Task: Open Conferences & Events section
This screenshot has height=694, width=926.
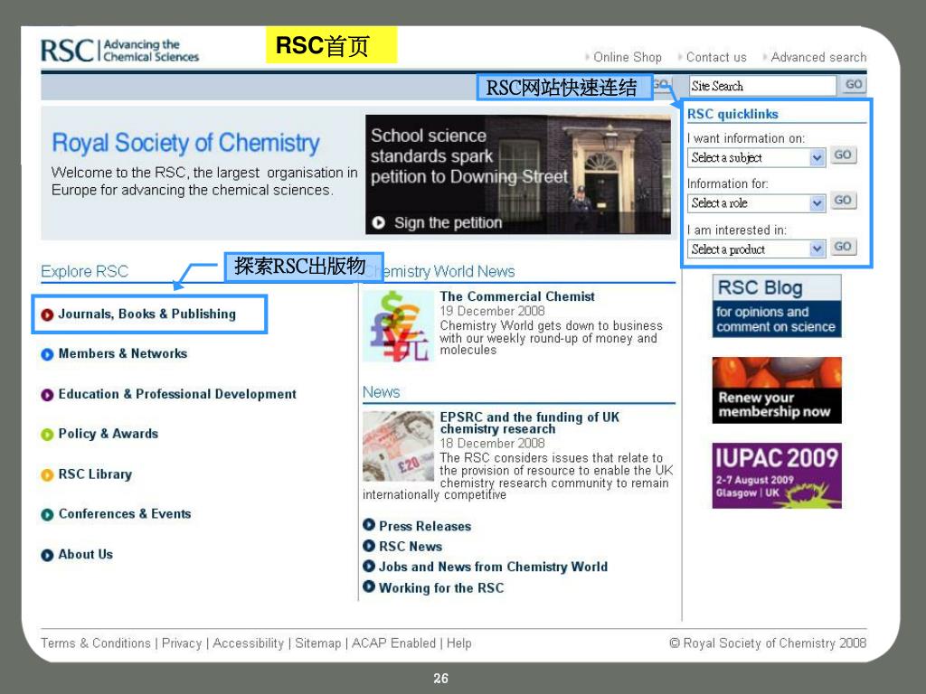Action: (125, 514)
